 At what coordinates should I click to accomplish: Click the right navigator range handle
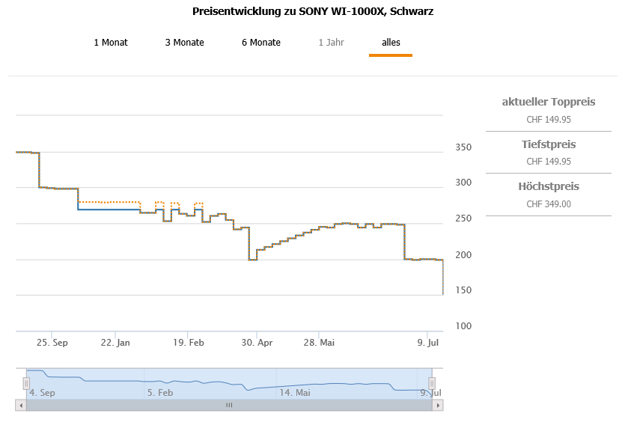coord(432,383)
